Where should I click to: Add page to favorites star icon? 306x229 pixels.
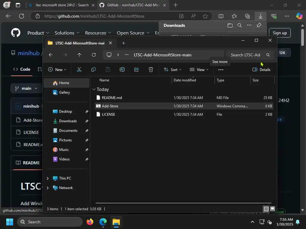point(205,16)
